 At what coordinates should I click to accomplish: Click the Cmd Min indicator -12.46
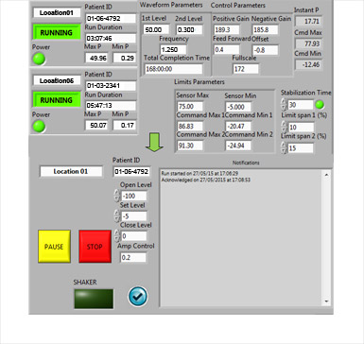(308, 64)
